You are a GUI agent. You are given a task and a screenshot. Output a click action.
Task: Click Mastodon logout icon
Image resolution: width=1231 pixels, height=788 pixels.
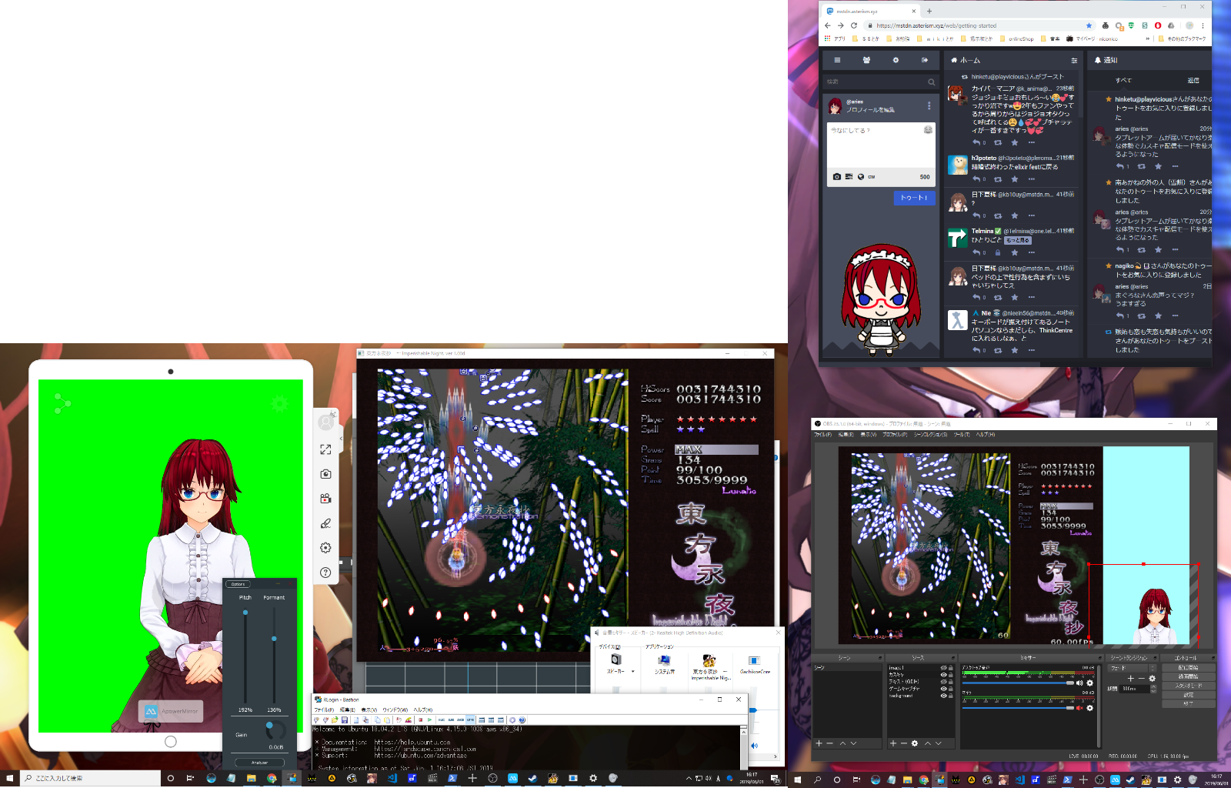[x=924, y=60]
